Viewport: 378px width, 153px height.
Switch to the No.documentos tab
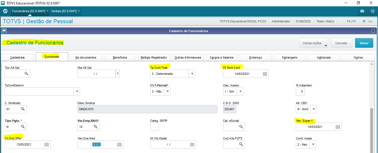86,57
